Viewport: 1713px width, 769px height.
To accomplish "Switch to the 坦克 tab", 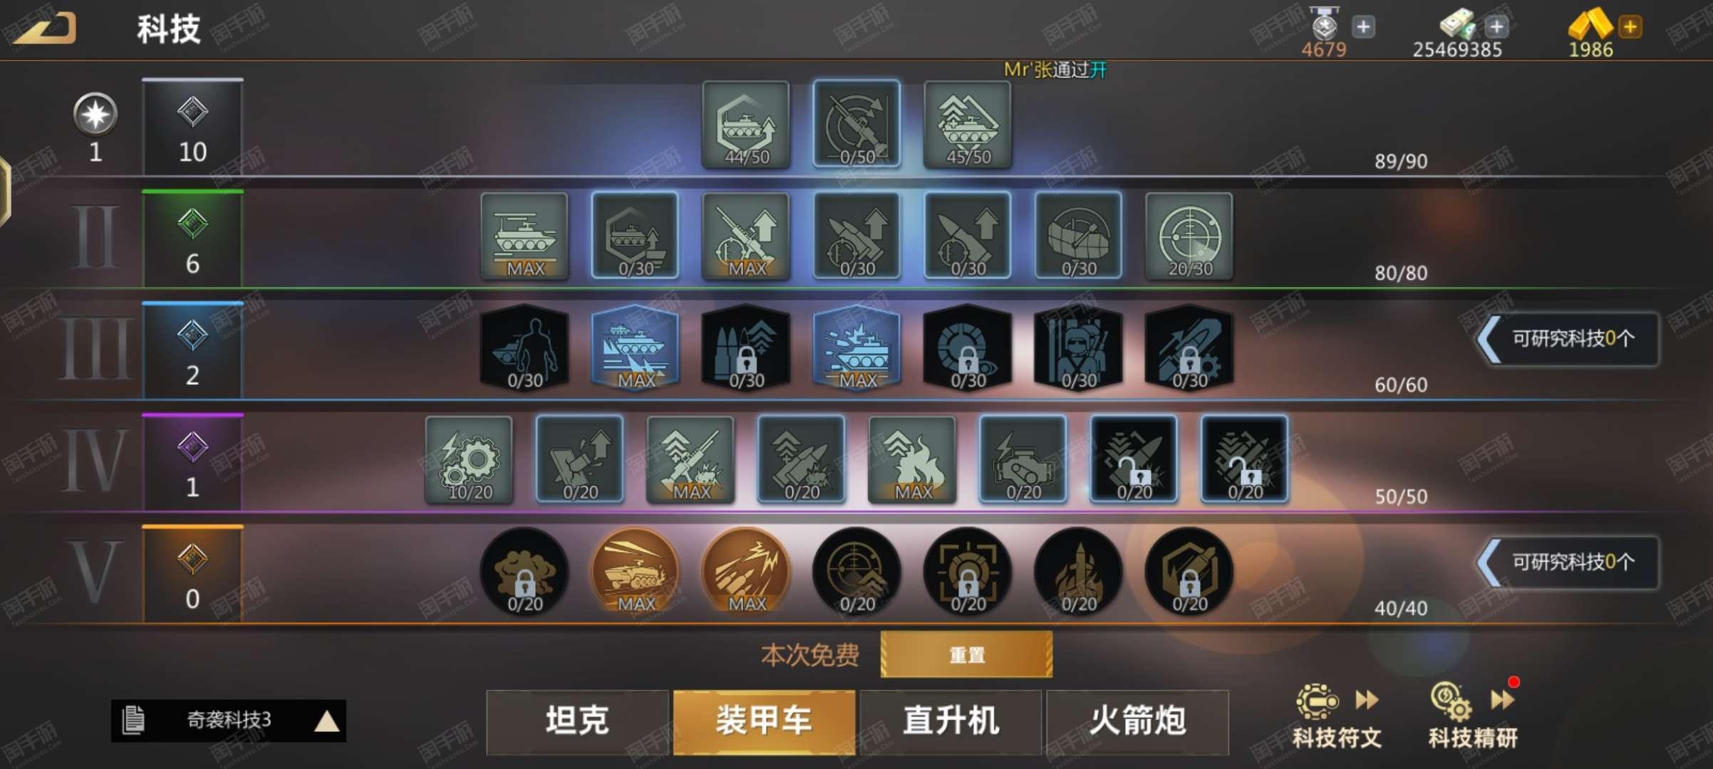I will 577,722.
